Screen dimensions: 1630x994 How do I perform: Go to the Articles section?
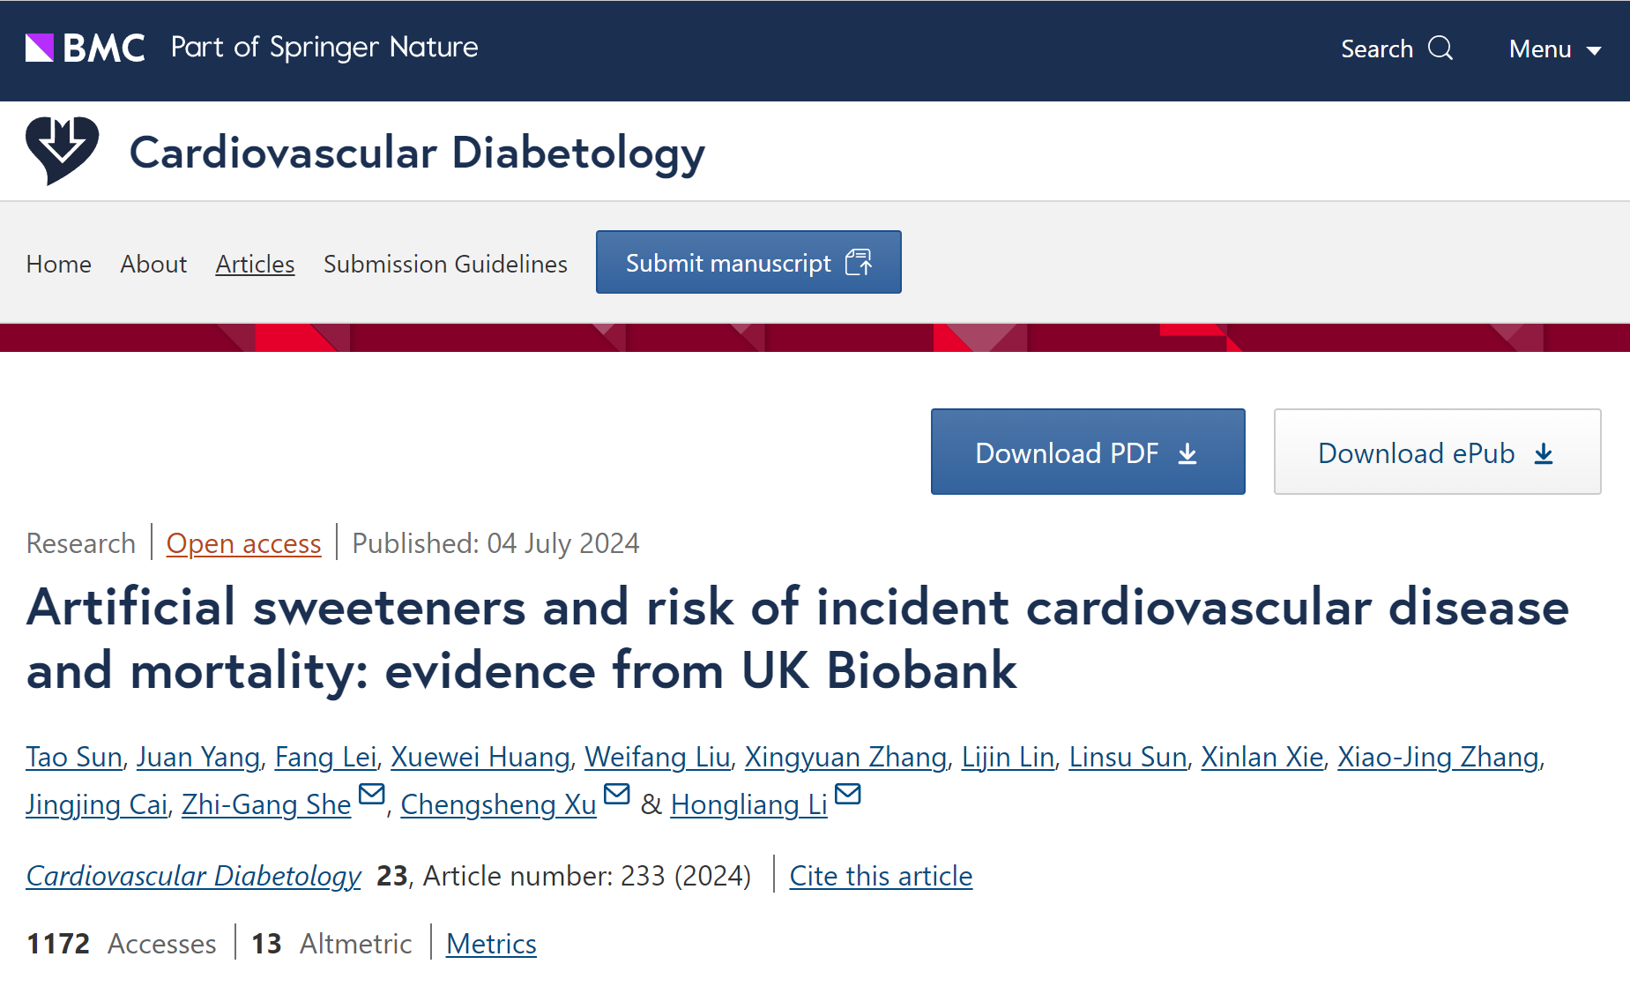(255, 264)
